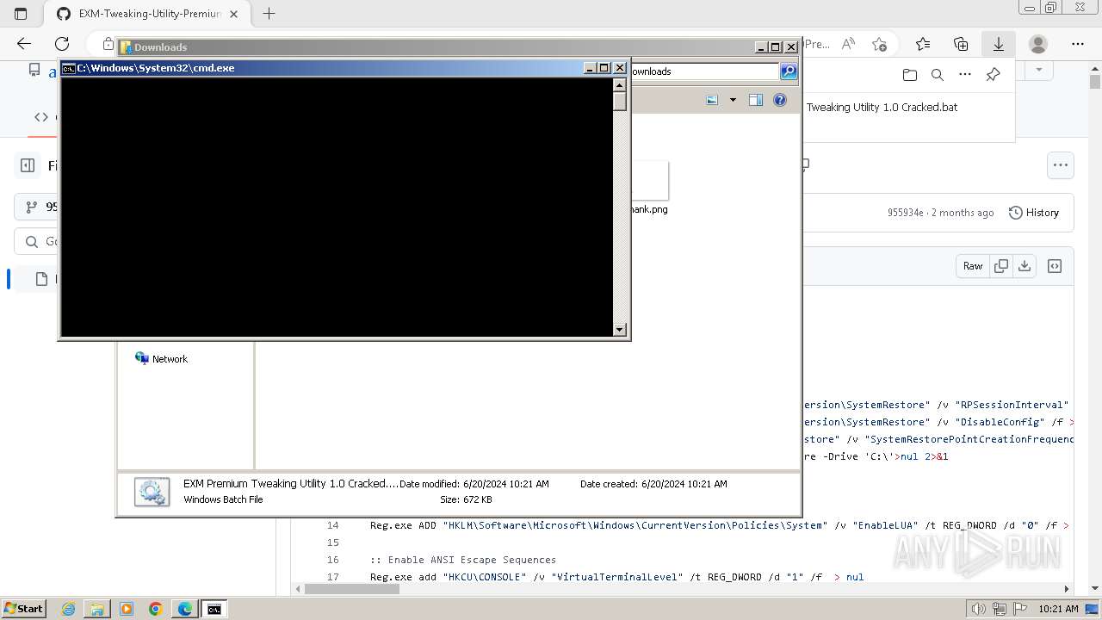Viewport: 1102px width, 620px height.
Task: Collapse the GitHub file tree panel
Action: [28, 165]
